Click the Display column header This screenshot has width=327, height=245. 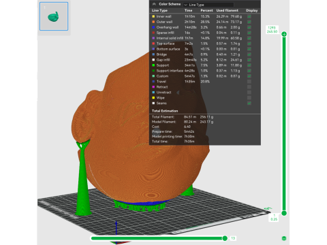[x=251, y=10]
